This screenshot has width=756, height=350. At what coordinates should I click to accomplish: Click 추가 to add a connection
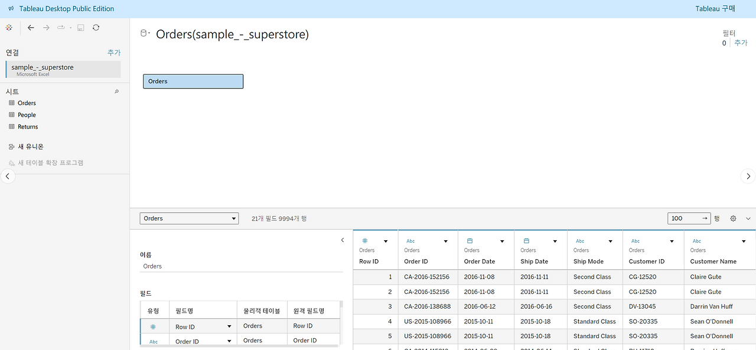114,53
